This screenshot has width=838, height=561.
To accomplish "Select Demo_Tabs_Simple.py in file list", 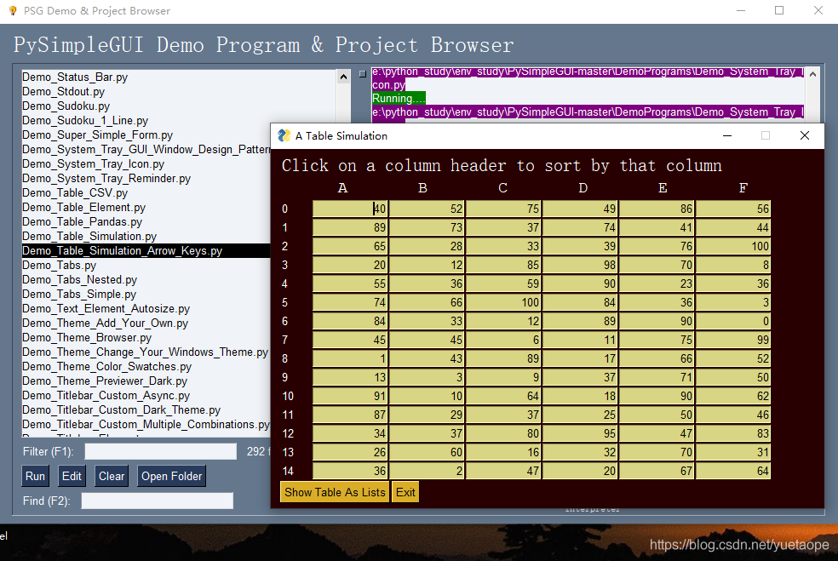I will click(79, 294).
